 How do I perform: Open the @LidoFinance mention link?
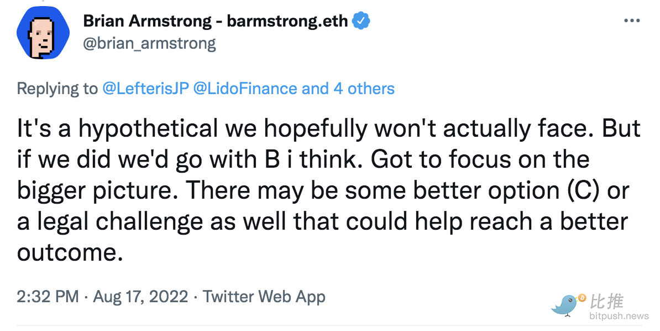pyautogui.click(x=245, y=89)
